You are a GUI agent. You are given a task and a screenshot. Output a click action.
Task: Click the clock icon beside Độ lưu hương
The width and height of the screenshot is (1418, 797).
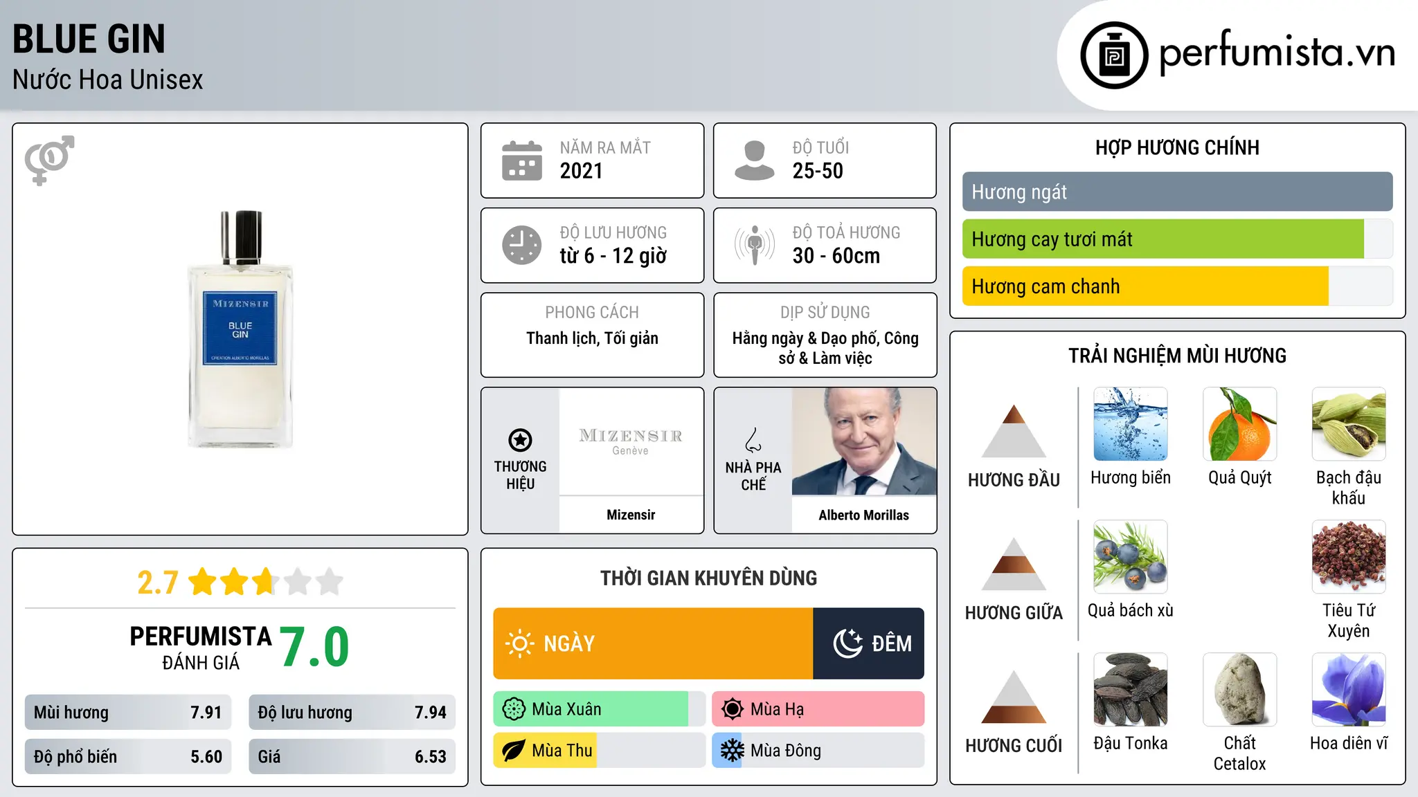click(522, 245)
